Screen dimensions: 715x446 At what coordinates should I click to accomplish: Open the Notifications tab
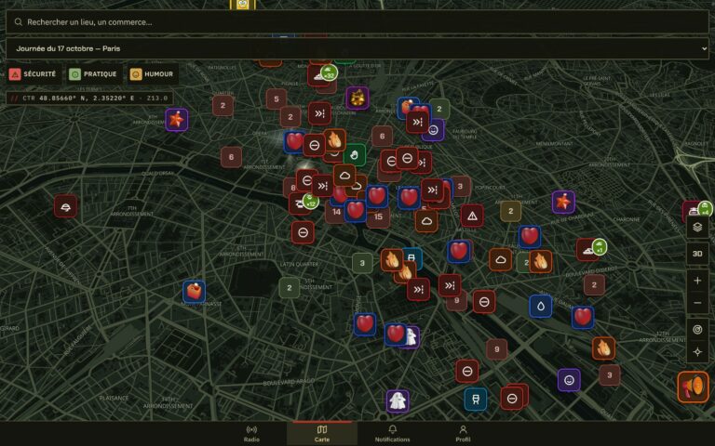point(392,434)
